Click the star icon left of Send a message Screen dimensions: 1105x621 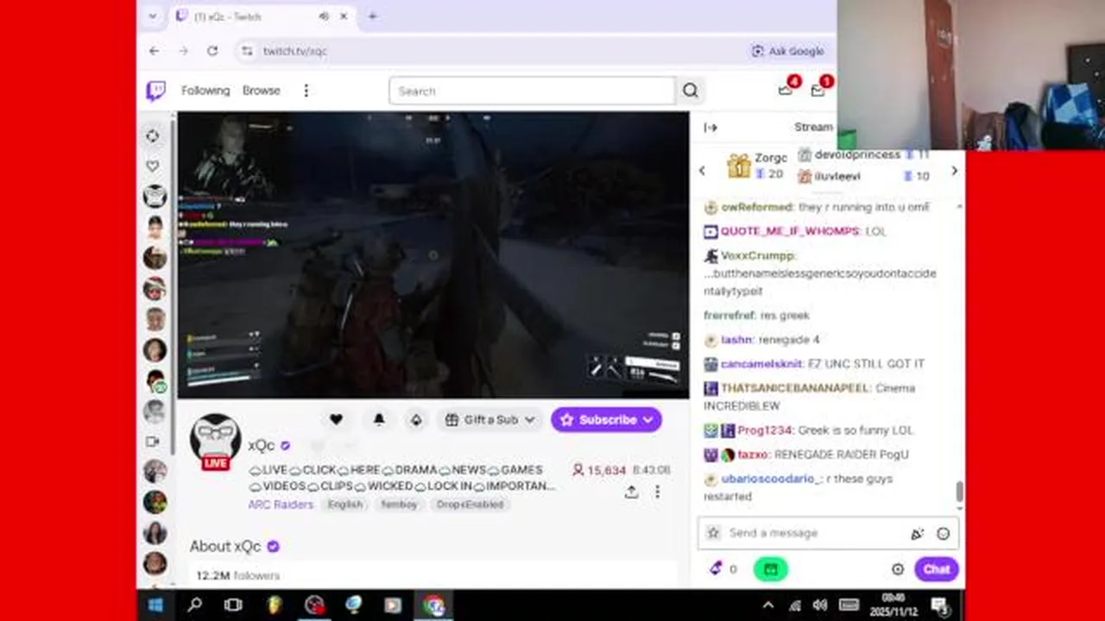(x=713, y=533)
